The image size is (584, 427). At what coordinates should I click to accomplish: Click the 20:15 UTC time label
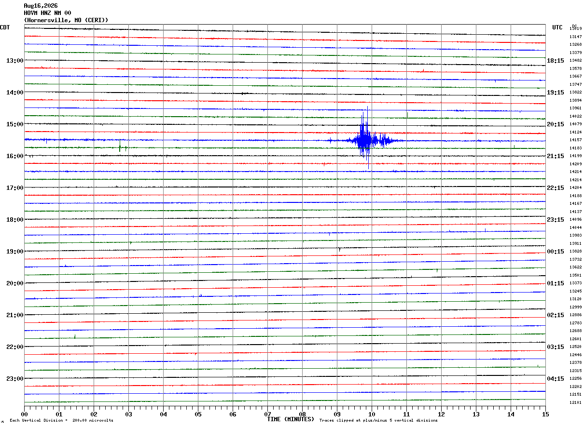pyautogui.click(x=556, y=124)
